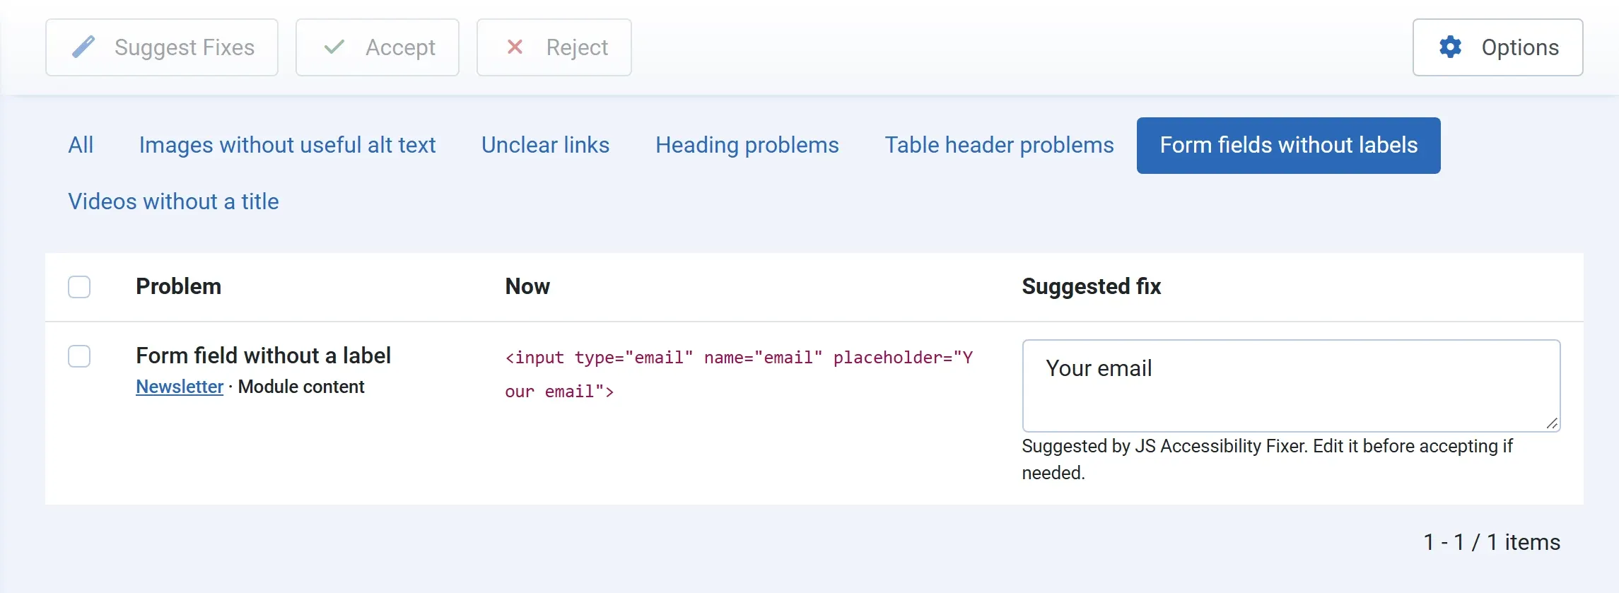Click the Form field without a label title

point(263,356)
